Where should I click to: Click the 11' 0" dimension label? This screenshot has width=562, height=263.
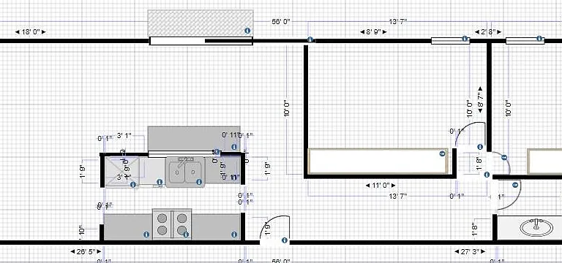pos(381,186)
